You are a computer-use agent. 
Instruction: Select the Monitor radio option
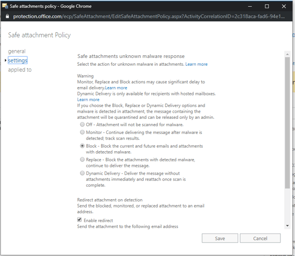(82, 132)
